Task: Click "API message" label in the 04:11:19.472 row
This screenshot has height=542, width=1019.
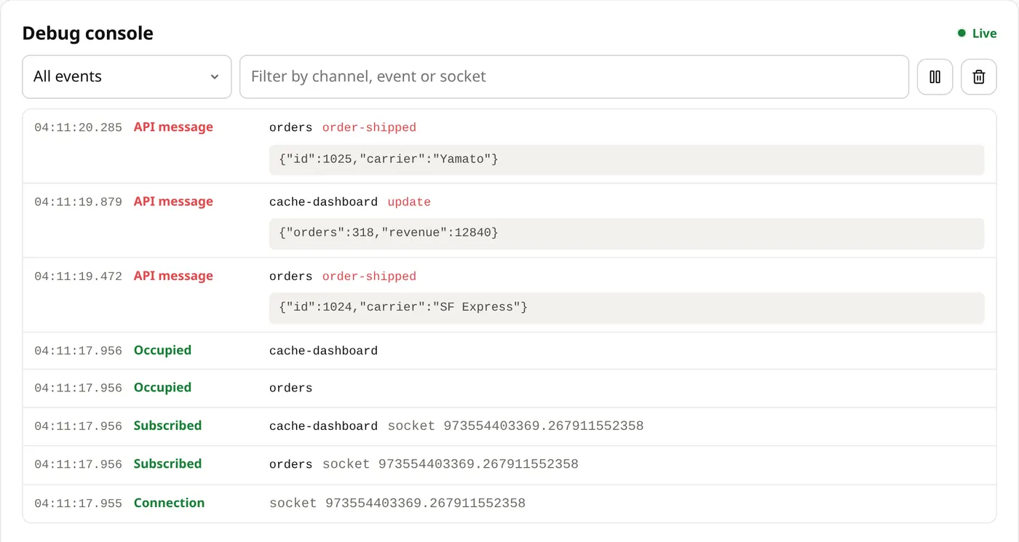Action: coord(173,276)
